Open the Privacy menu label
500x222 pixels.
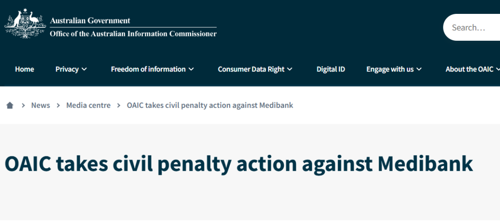point(67,69)
